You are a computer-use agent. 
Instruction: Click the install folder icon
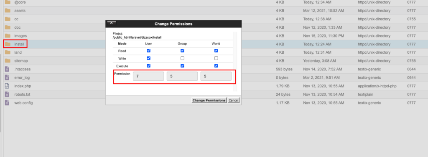pos(8,44)
